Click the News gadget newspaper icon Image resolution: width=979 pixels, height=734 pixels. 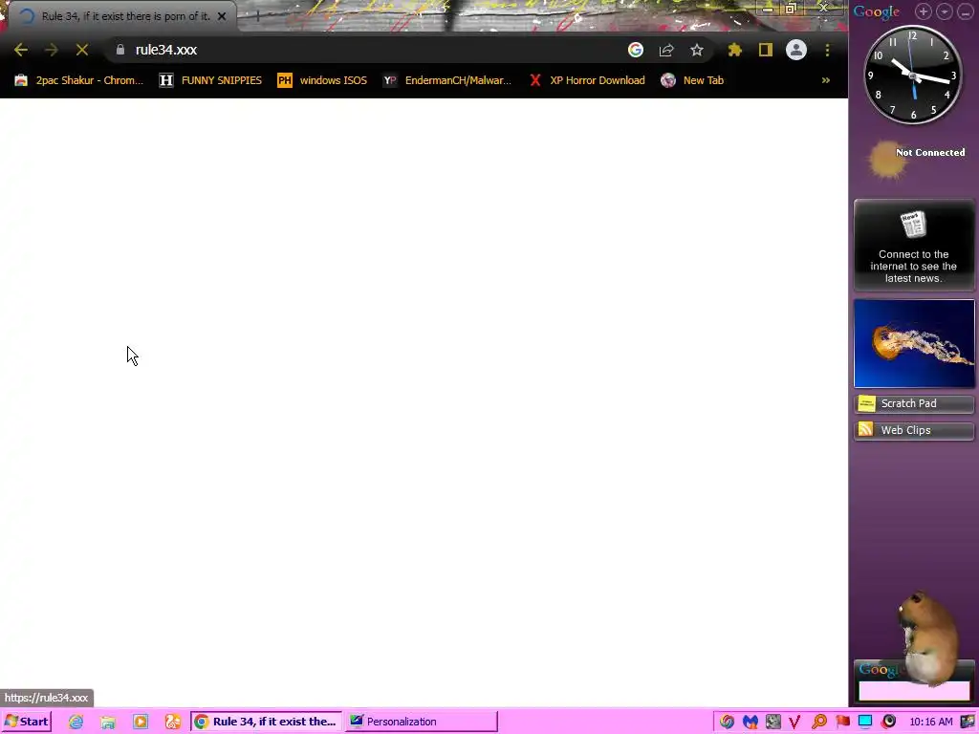click(x=913, y=225)
